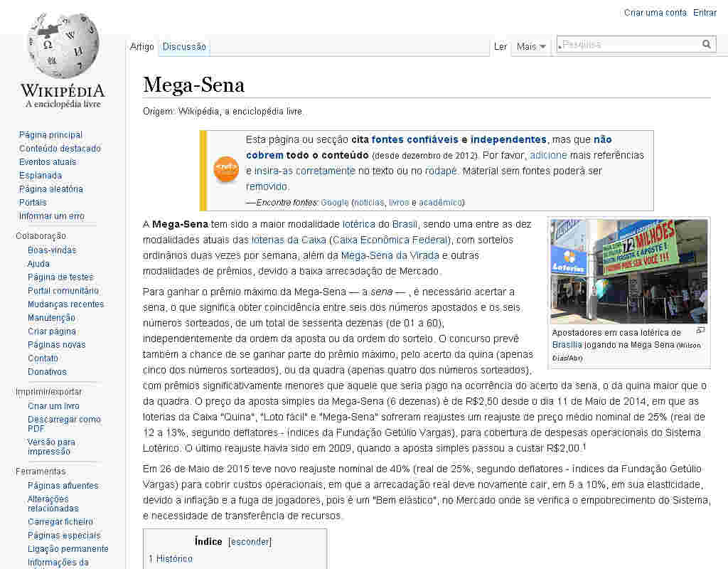
Task: Click the Donativos link
Action: (x=48, y=371)
